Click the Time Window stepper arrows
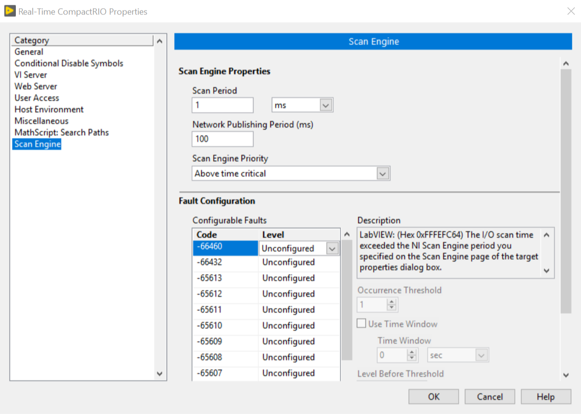Screen dimensions: 581x414 coord(412,355)
